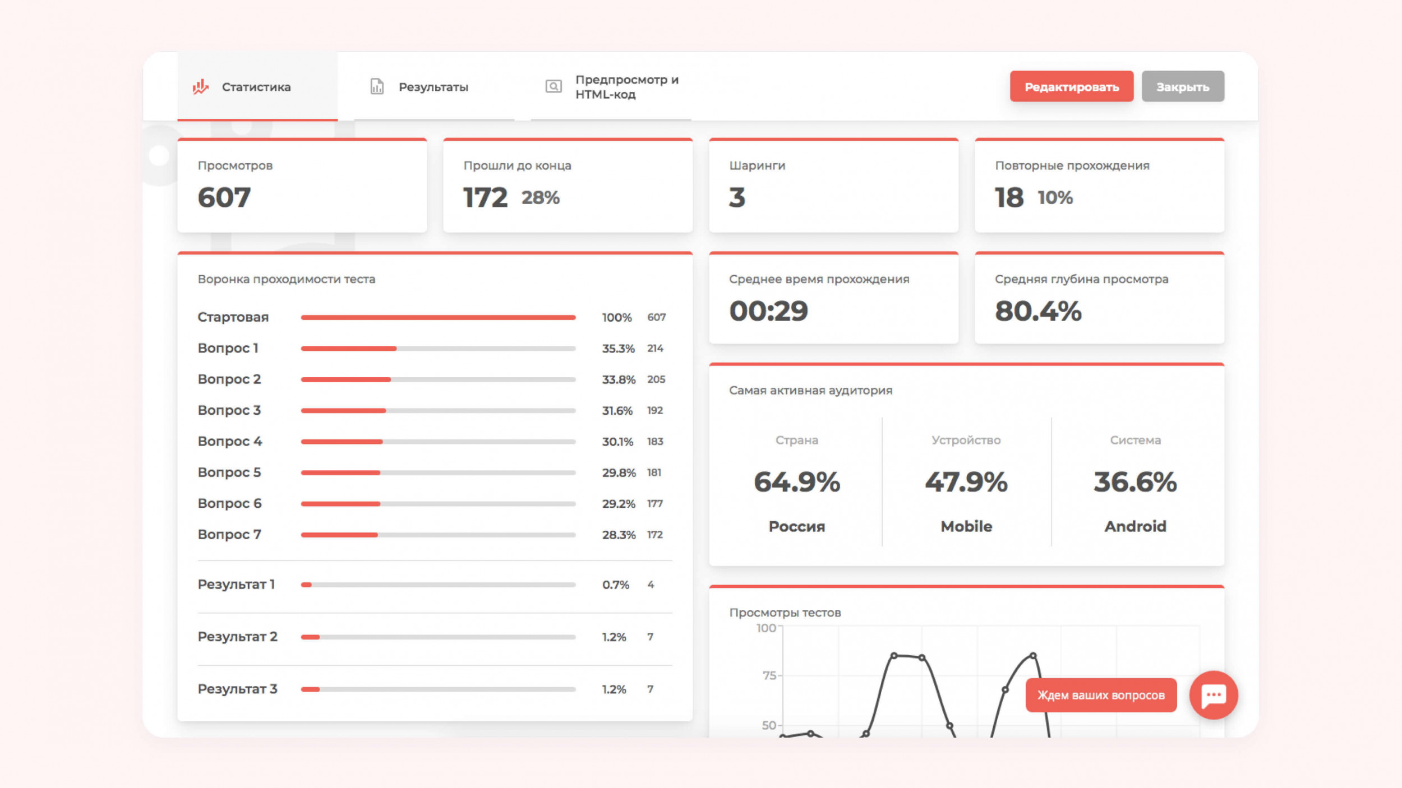Click the Прошли до конца card

[x=568, y=186]
